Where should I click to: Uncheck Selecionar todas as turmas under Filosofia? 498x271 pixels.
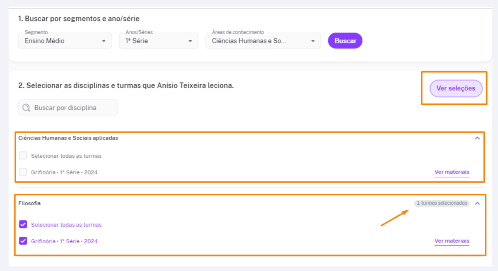[23, 224]
